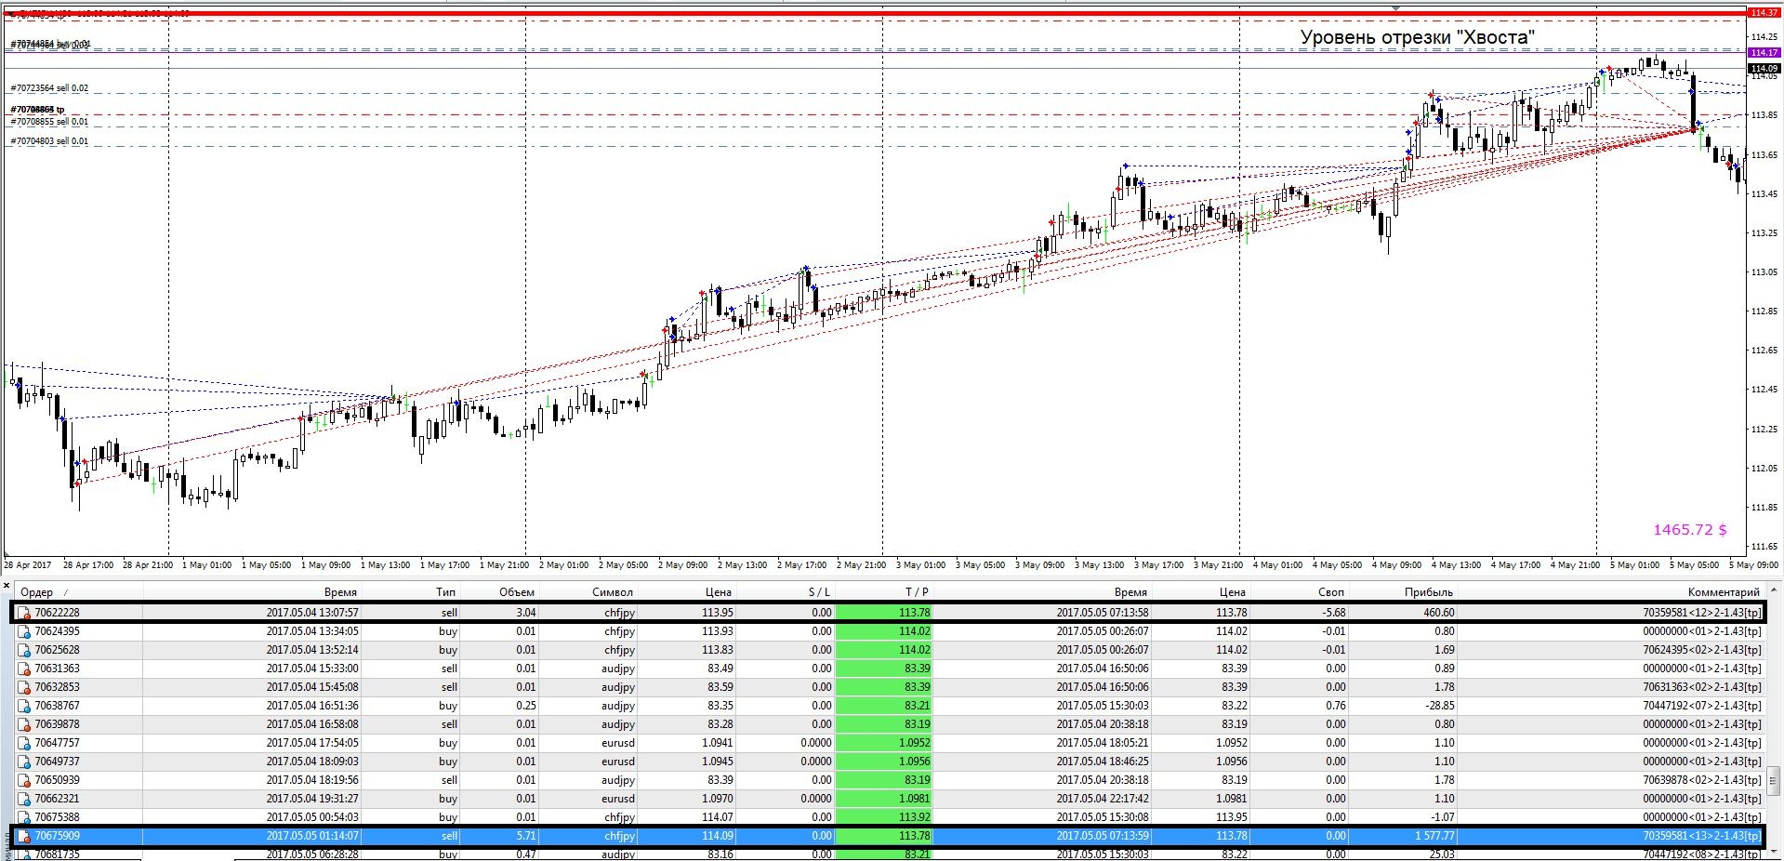Image resolution: width=1784 pixels, height=861 pixels.
Task: Sort by the Тип column header
Action: click(x=410, y=592)
